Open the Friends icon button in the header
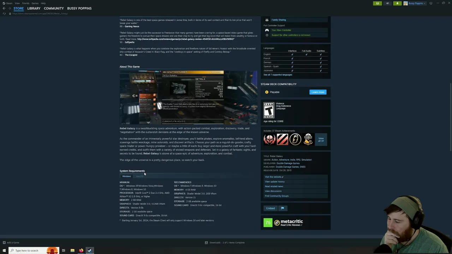 click(x=377, y=3)
